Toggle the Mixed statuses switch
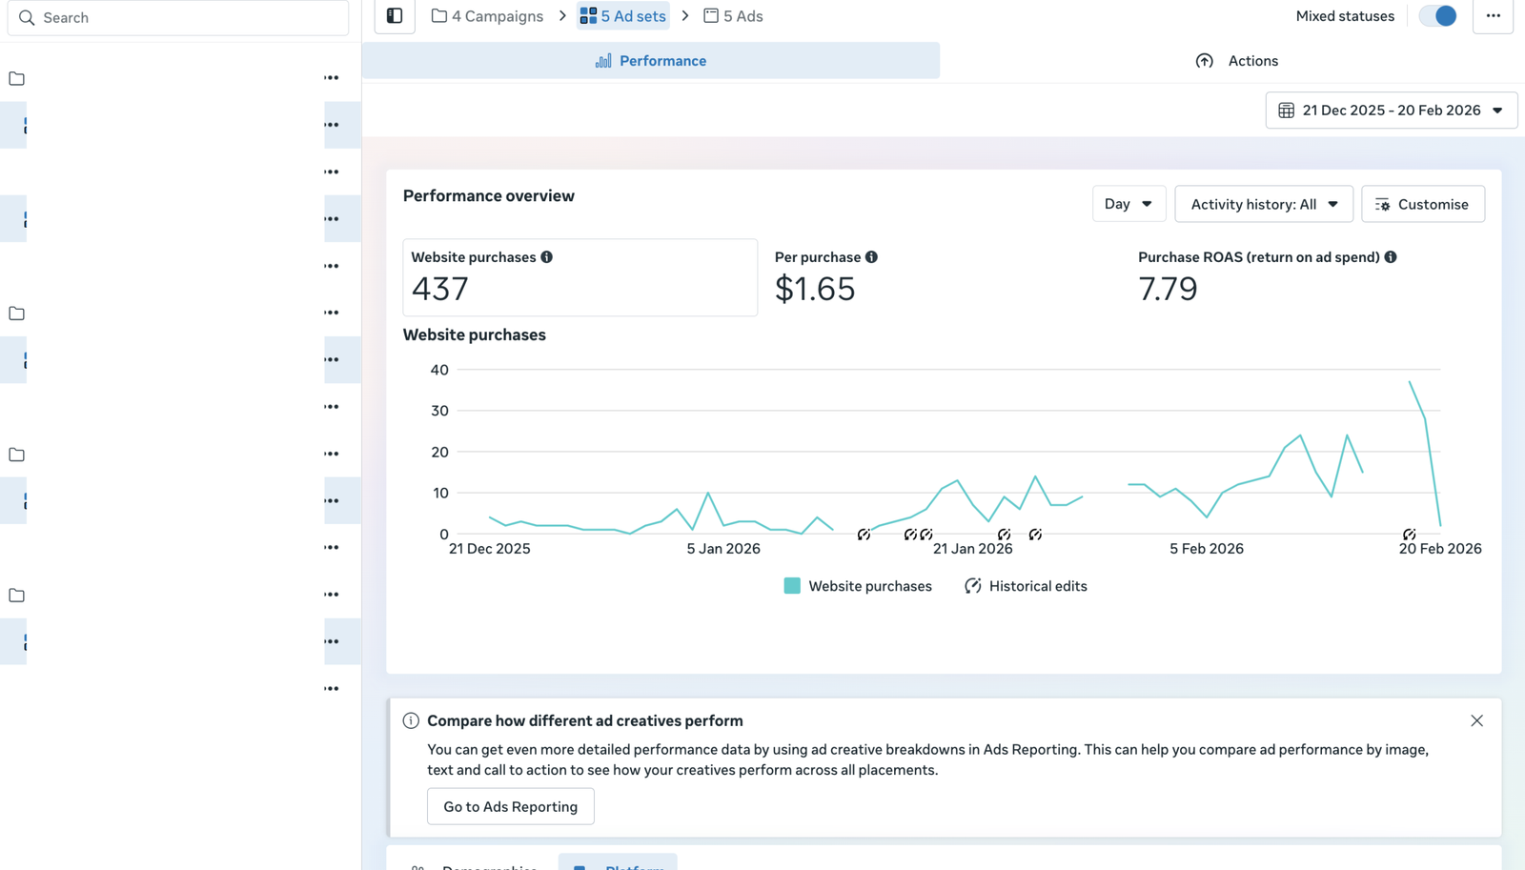 coord(1437,16)
